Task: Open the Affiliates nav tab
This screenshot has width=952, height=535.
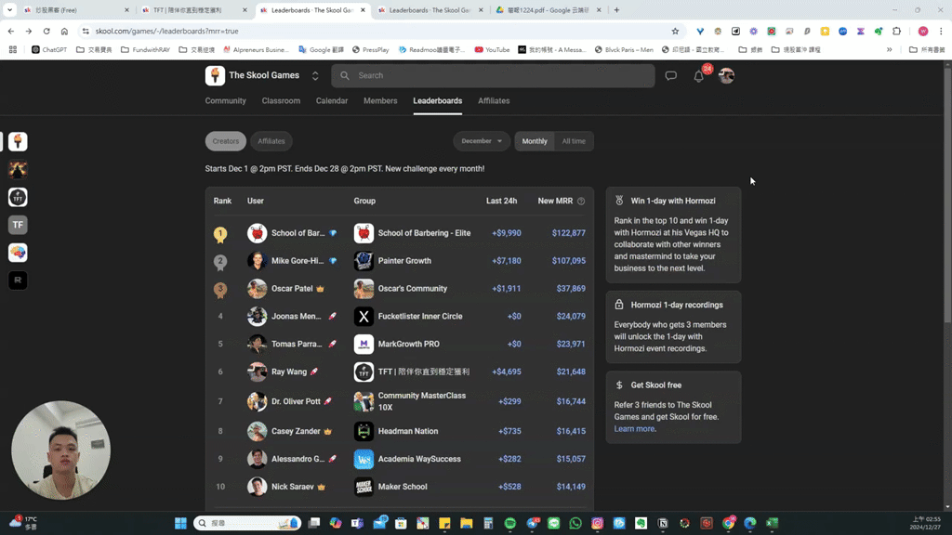Action: pos(494,100)
